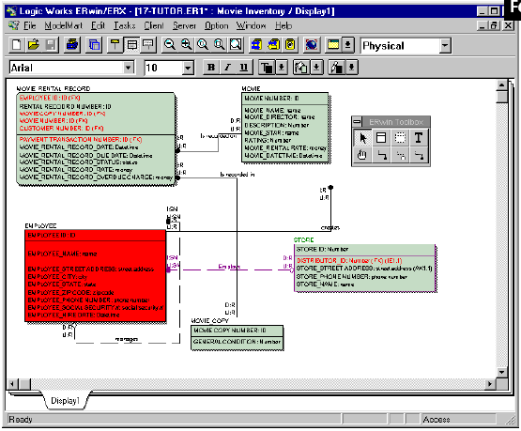
Task: Select the Text tool in ERwin Toolbox
Action: pyautogui.click(x=419, y=138)
